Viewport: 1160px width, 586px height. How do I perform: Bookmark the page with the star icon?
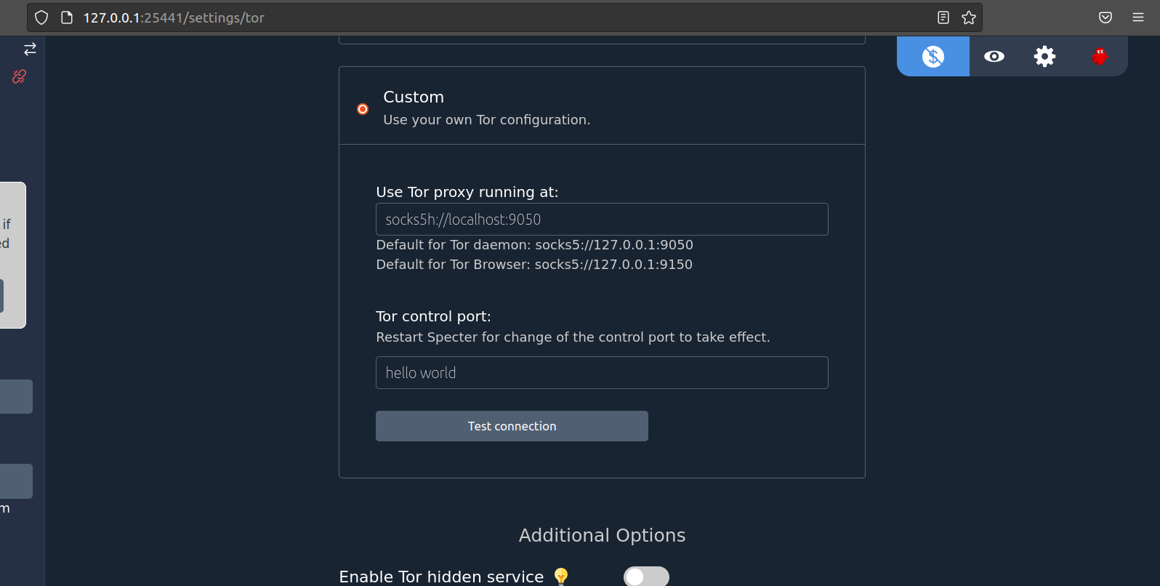click(969, 17)
